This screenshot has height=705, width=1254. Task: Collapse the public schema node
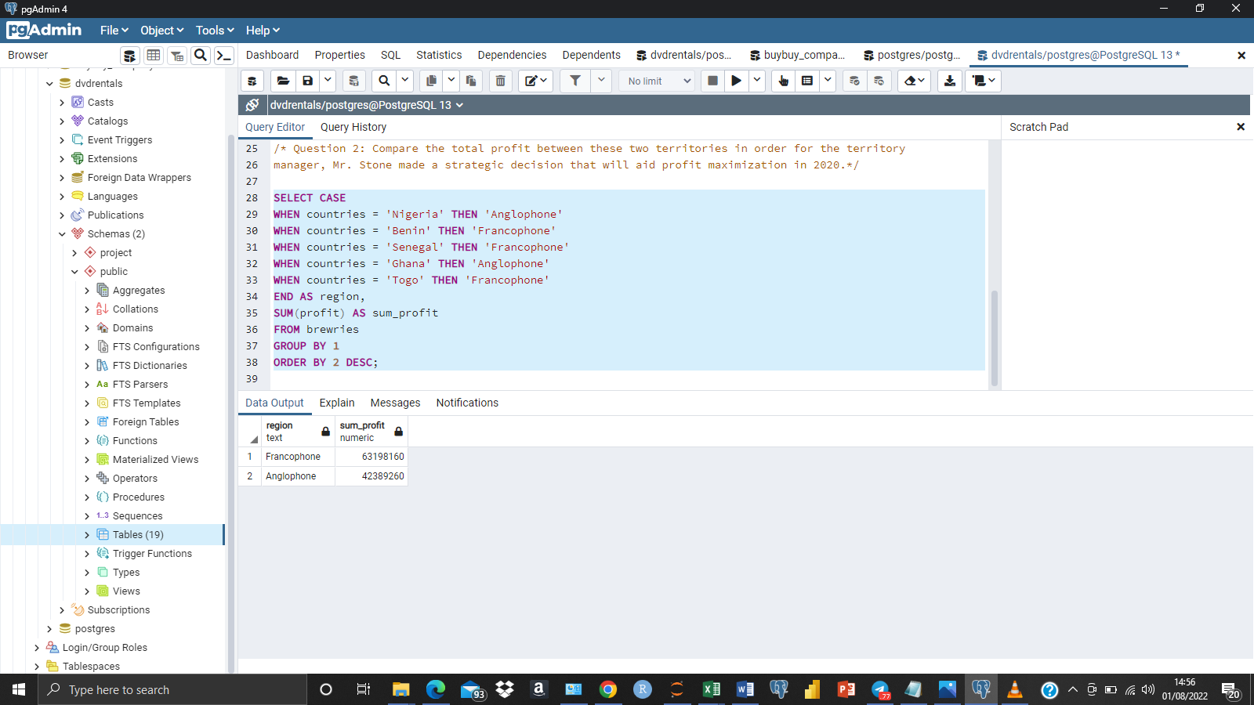(x=75, y=271)
